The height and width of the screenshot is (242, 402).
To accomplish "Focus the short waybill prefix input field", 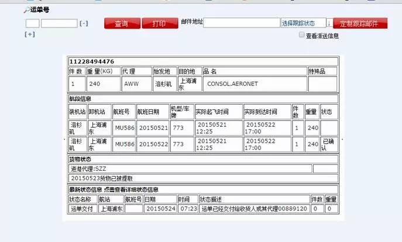I will coord(32,23).
